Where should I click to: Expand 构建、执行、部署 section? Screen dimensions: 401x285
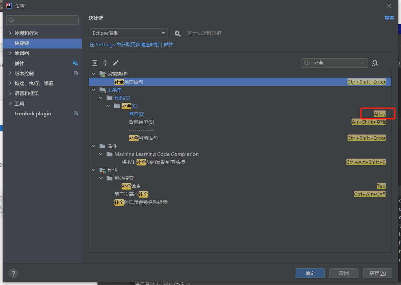(x=10, y=83)
